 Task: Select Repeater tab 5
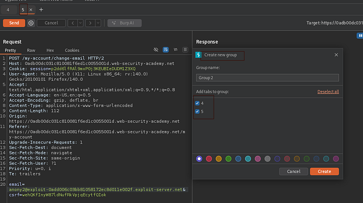(x=23, y=10)
